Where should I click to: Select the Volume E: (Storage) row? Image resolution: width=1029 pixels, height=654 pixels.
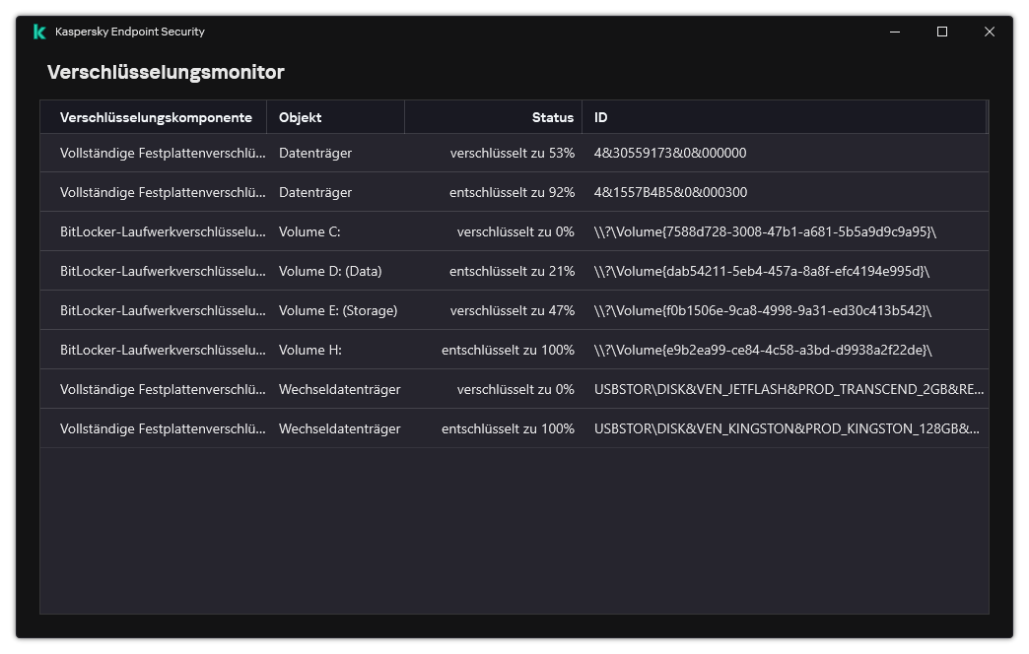click(x=514, y=310)
